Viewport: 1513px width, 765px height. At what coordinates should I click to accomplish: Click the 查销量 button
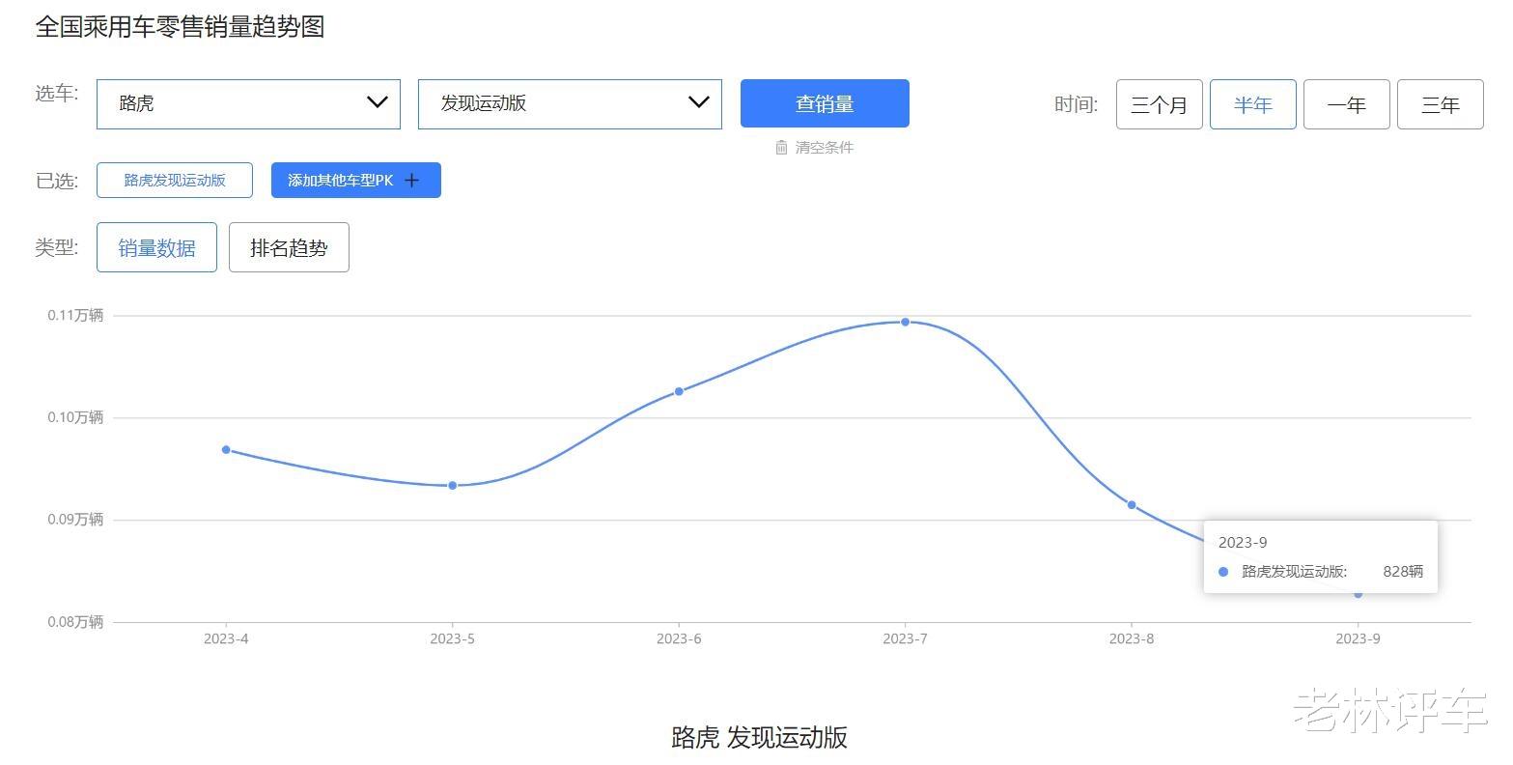[825, 103]
